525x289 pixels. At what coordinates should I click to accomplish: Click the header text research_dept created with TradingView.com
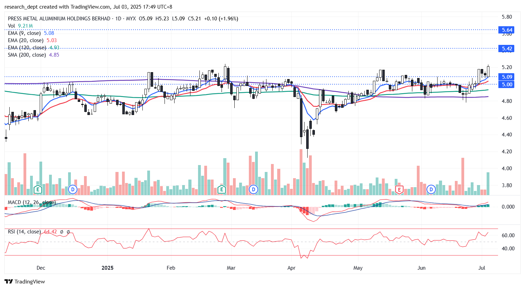click(x=57, y=7)
